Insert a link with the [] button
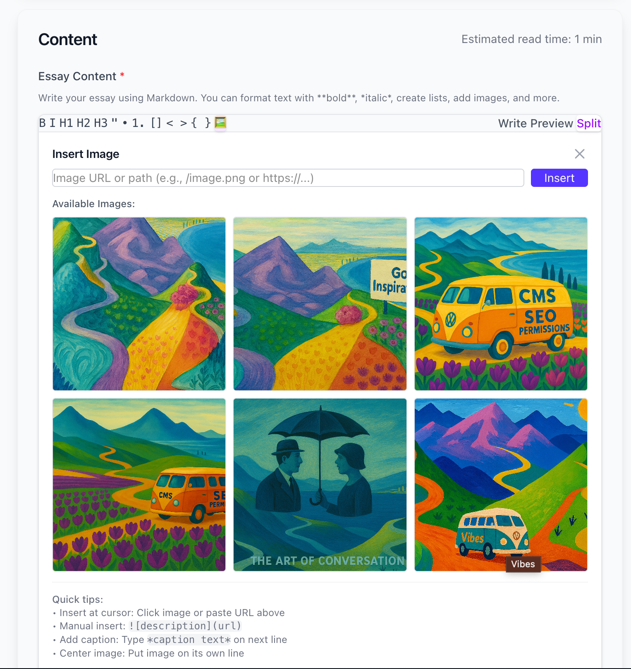631x669 pixels. [156, 123]
